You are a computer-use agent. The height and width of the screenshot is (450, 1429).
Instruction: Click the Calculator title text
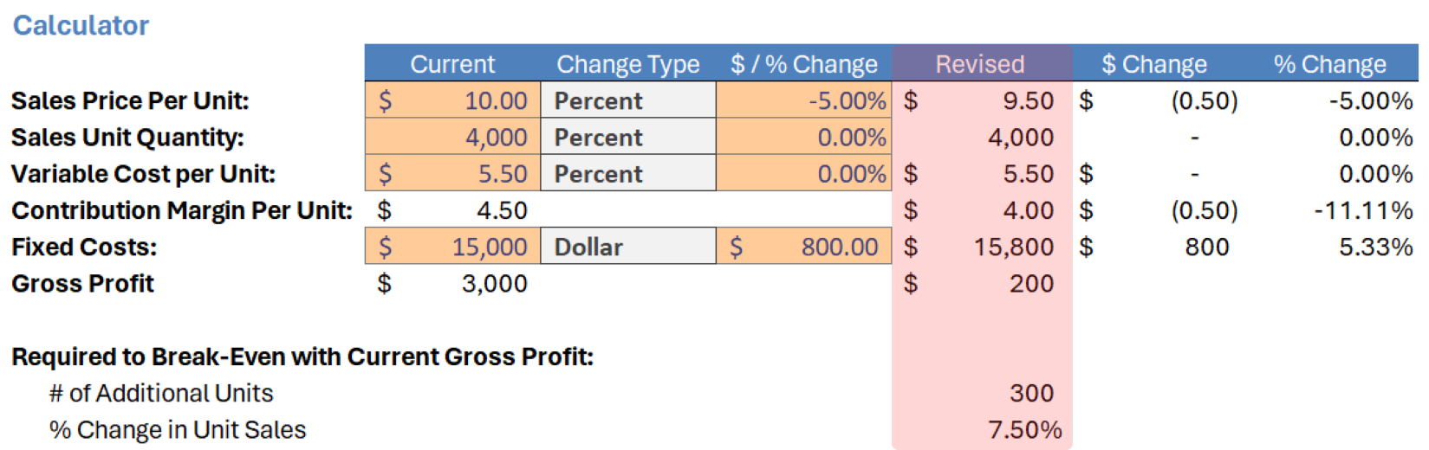(x=81, y=25)
